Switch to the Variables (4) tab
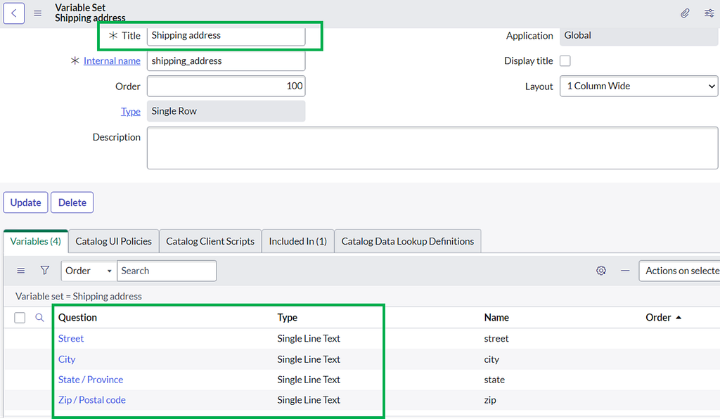 coord(36,241)
